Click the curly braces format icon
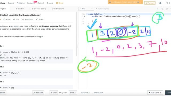This screenshot has width=171, height=96. 162,9
